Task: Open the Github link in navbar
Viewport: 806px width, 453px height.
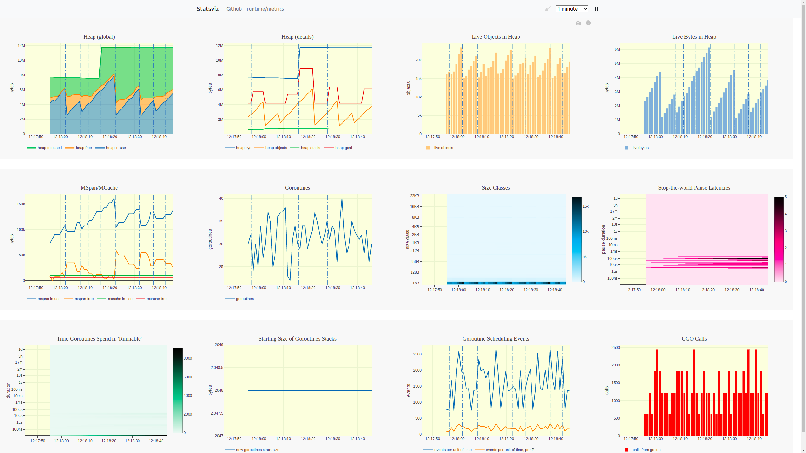Action: [x=234, y=9]
